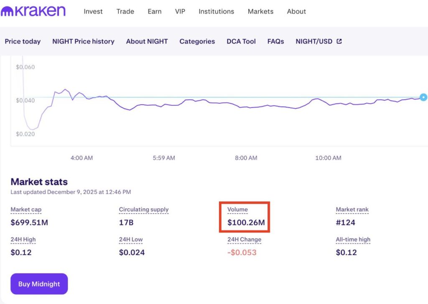Click the Circulating supply label

(x=144, y=209)
